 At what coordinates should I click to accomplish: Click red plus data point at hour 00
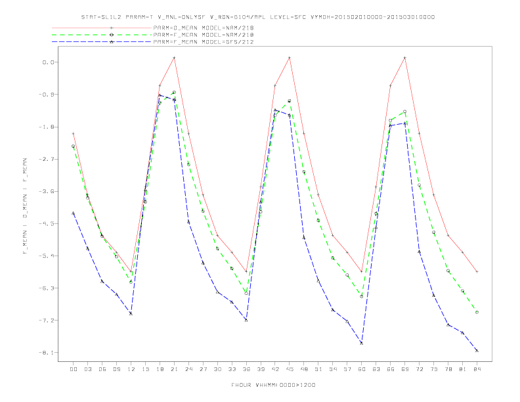[x=74, y=133]
